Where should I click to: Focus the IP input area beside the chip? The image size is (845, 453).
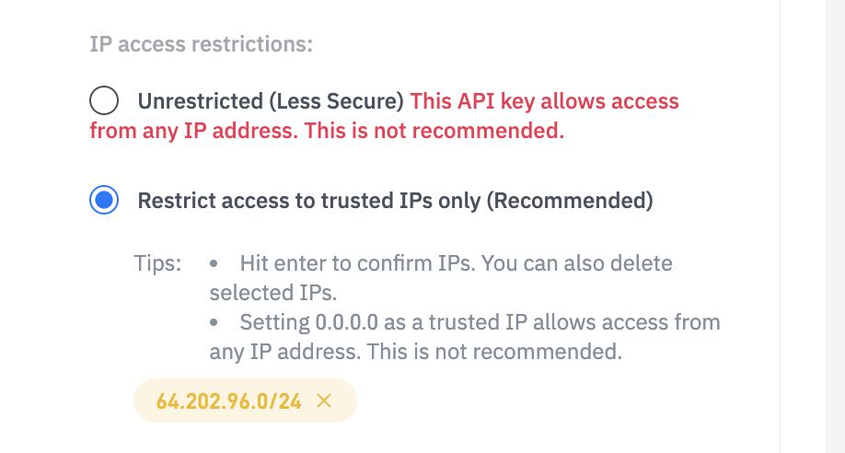click(x=538, y=401)
